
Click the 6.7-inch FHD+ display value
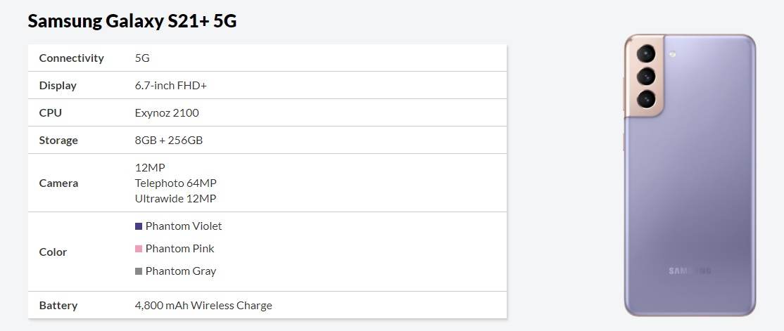point(170,86)
